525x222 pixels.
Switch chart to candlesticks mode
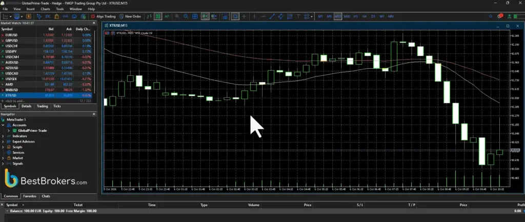pyautogui.click(x=158, y=16)
